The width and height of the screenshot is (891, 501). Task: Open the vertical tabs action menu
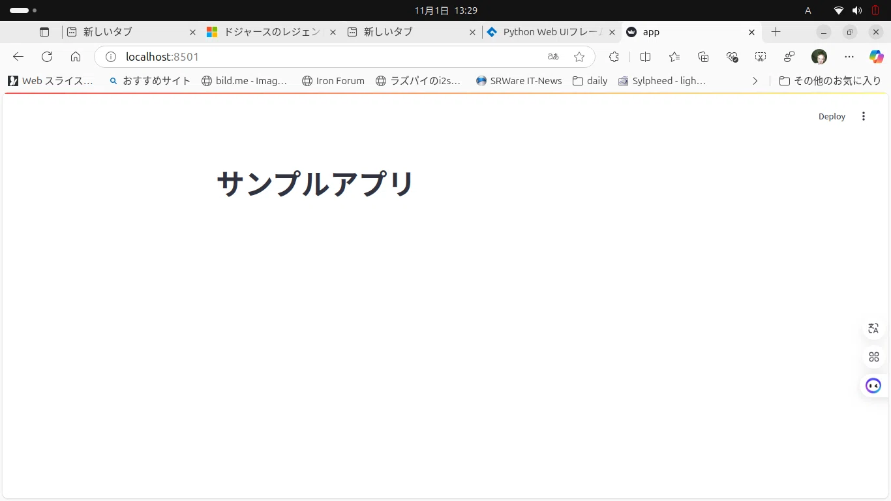click(x=44, y=32)
